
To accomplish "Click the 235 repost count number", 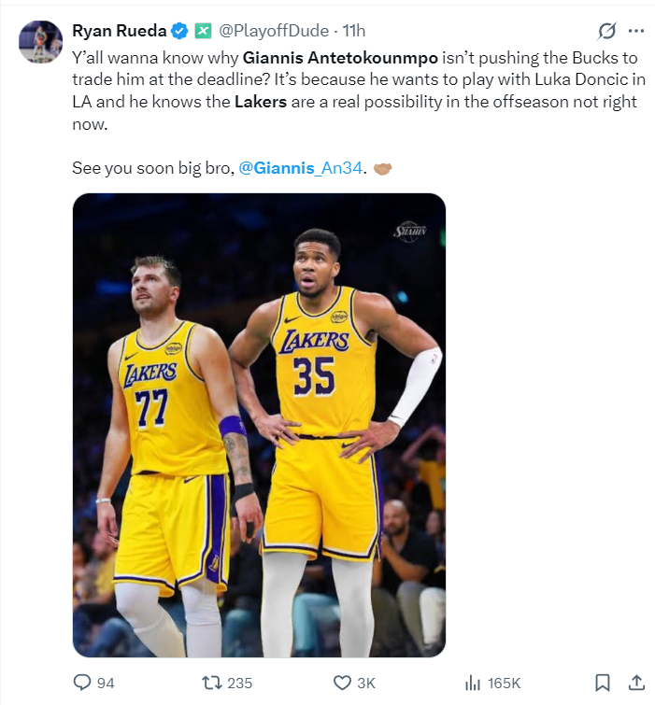I will (x=240, y=683).
